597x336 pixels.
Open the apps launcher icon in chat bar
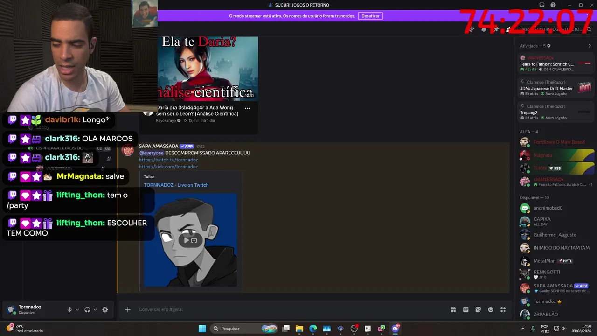coord(503,309)
